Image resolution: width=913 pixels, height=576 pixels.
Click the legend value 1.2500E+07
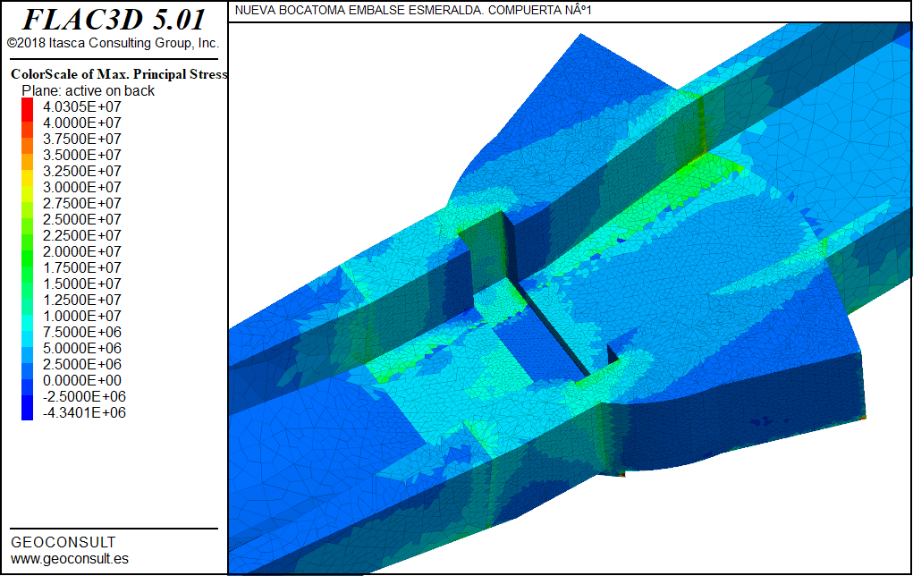click(x=82, y=300)
